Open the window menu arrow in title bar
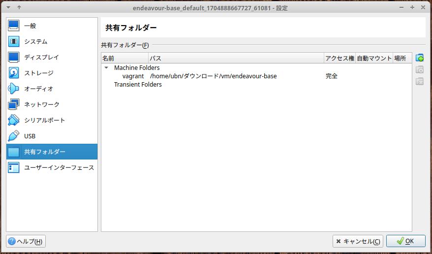 coord(8,8)
